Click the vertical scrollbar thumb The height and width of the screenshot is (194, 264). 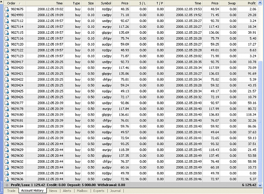(260, 122)
